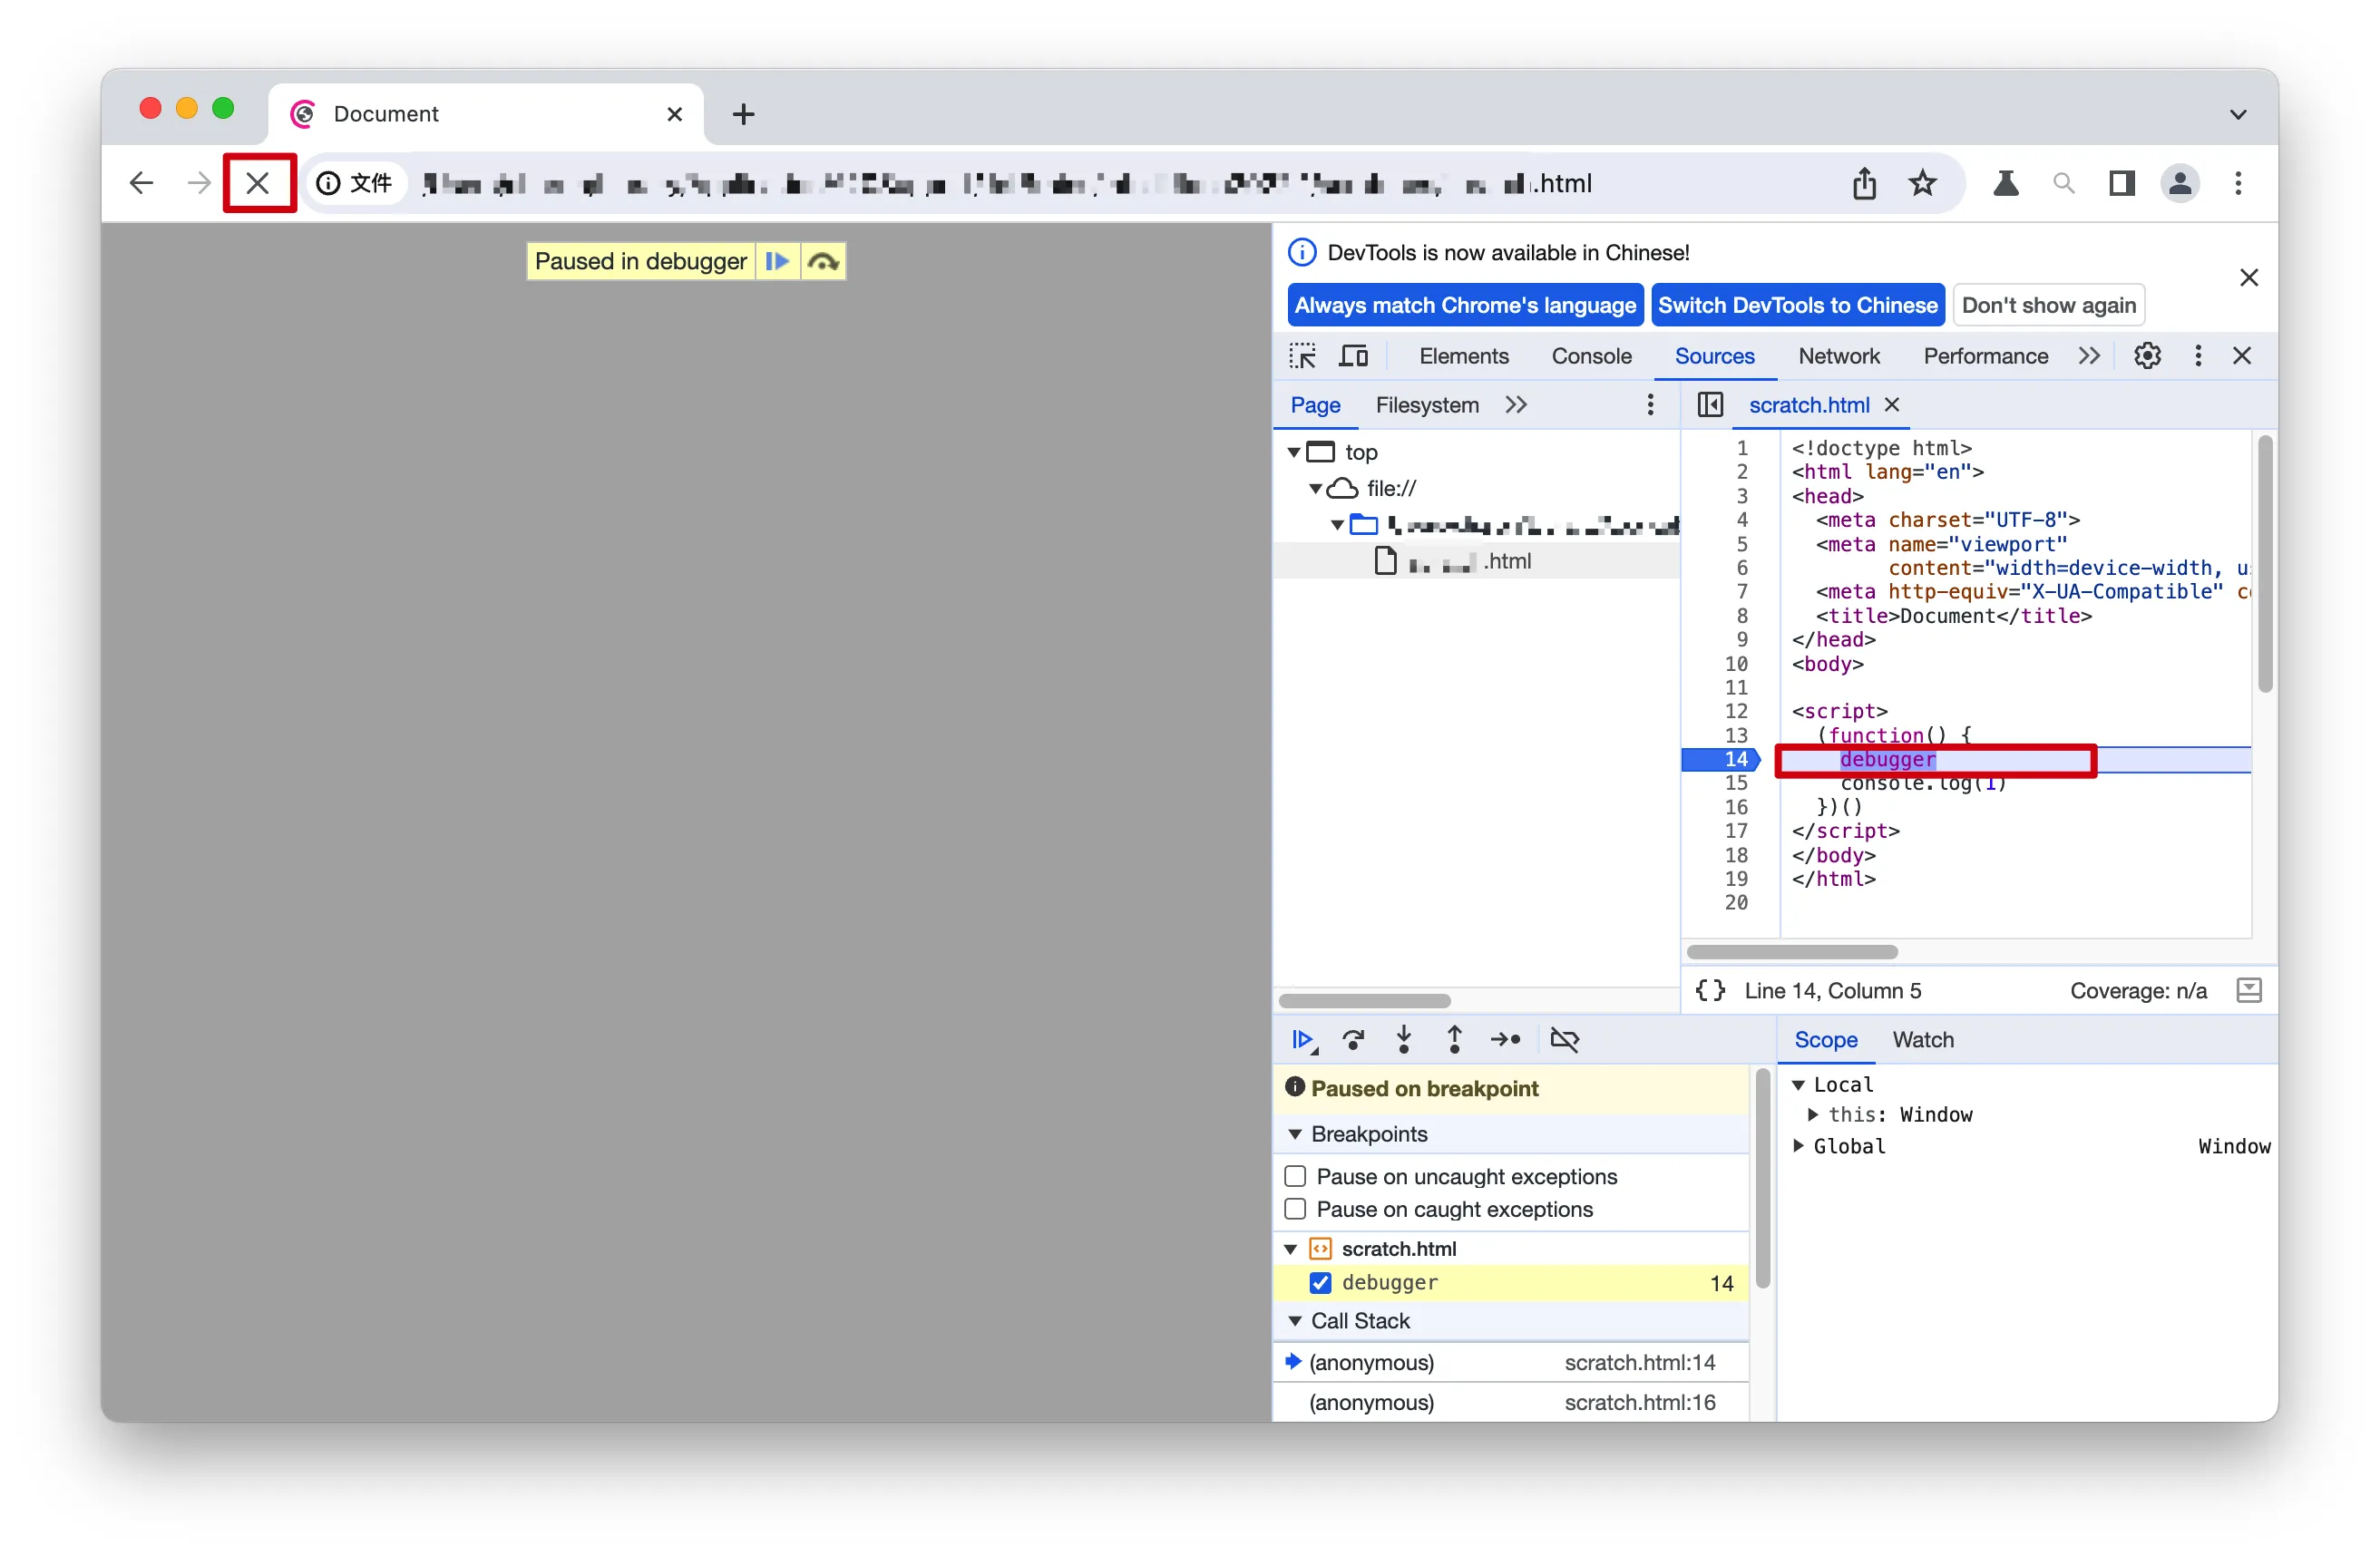Collapse the top frame tree node
Viewport: 2380px width, 1556px height.
(x=1293, y=452)
